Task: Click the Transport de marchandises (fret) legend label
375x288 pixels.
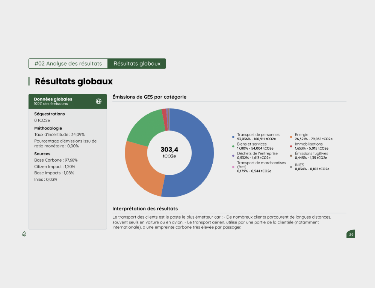Action: click(x=261, y=165)
